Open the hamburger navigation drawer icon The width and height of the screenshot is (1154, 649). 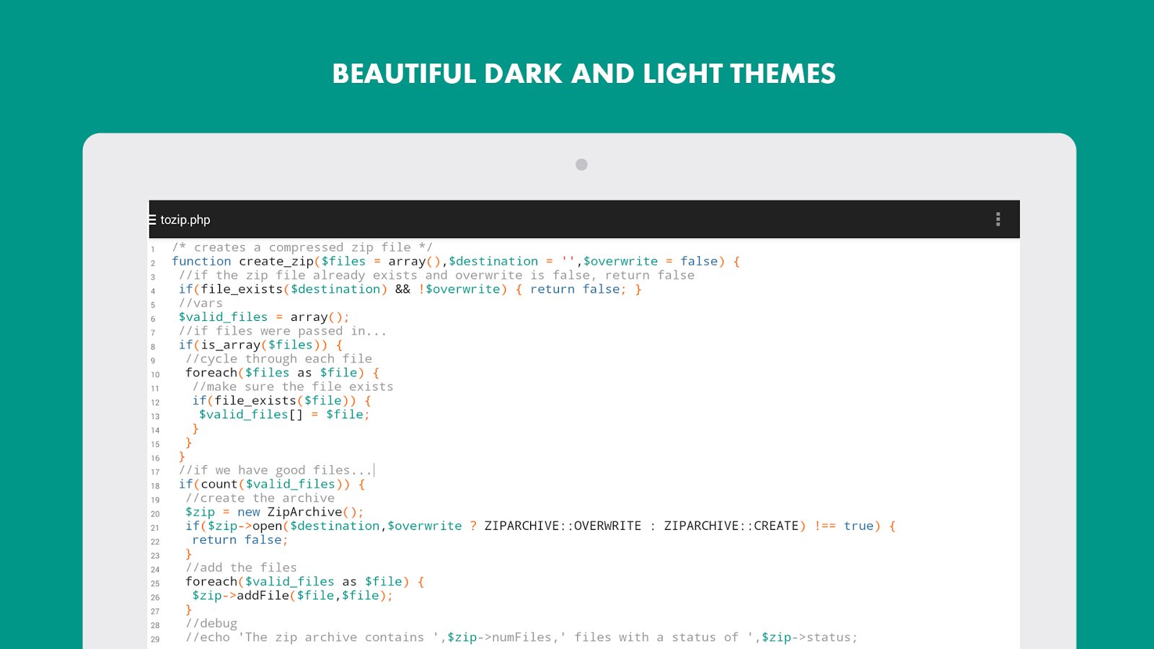(x=152, y=220)
